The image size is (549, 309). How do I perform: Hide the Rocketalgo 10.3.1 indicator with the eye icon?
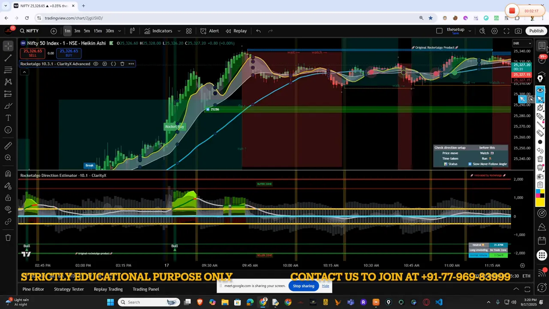point(96,64)
